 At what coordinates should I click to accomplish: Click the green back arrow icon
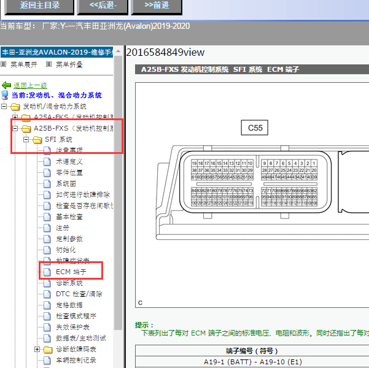point(6,85)
